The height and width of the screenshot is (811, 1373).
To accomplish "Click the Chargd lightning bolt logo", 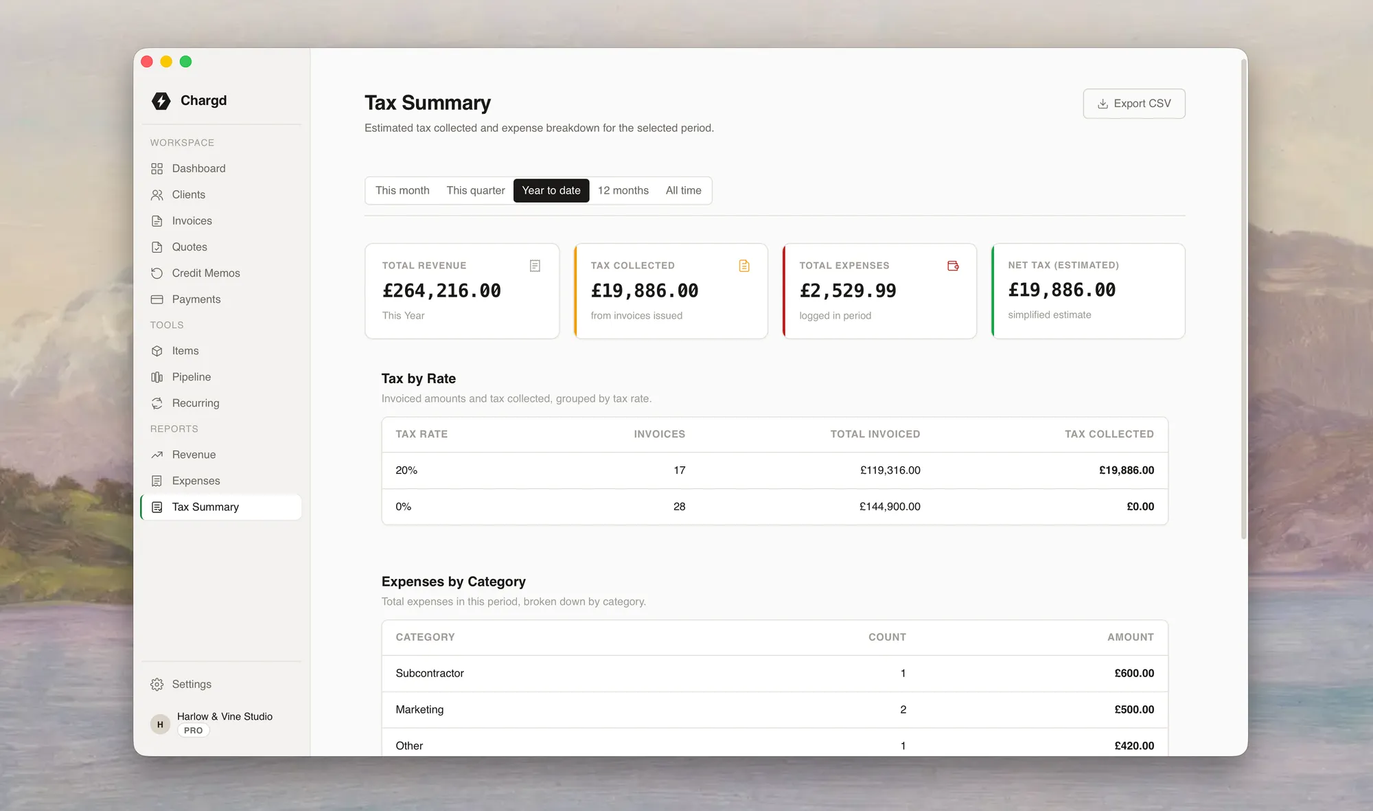I will tap(161, 101).
